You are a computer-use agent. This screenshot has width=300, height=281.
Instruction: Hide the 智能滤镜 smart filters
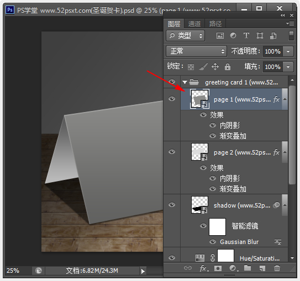203,226
